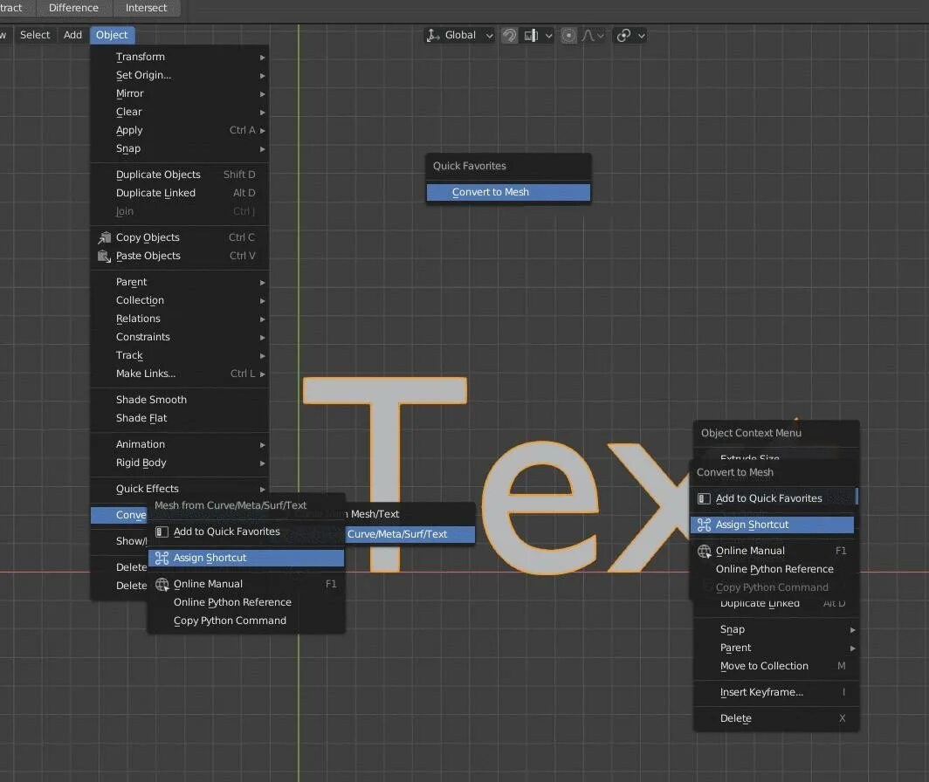This screenshot has width=929, height=782.
Task: Click the Online Manual globe icon in left popup
Action: pyautogui.click(x=161, y=584)
